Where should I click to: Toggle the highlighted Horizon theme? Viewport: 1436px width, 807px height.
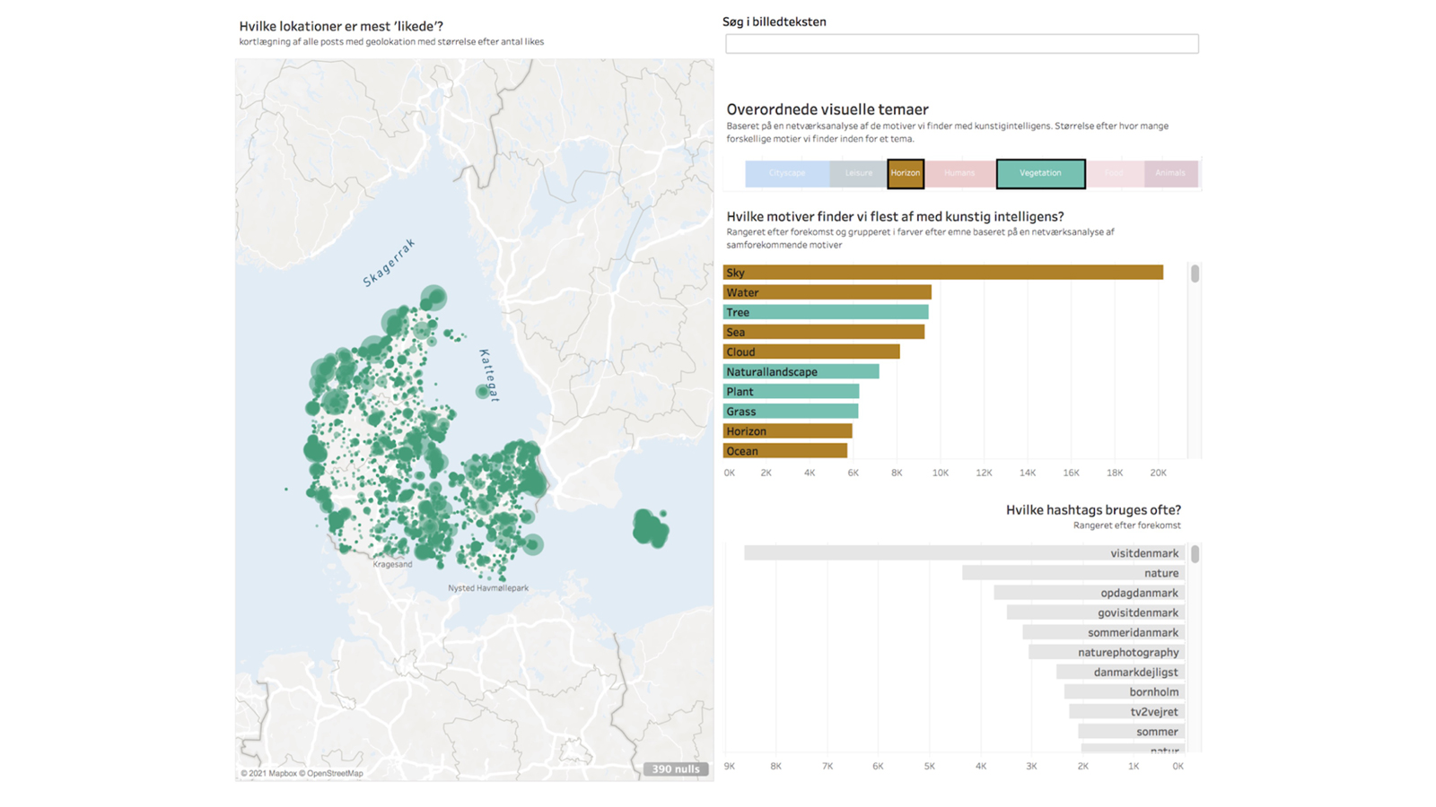906,173
